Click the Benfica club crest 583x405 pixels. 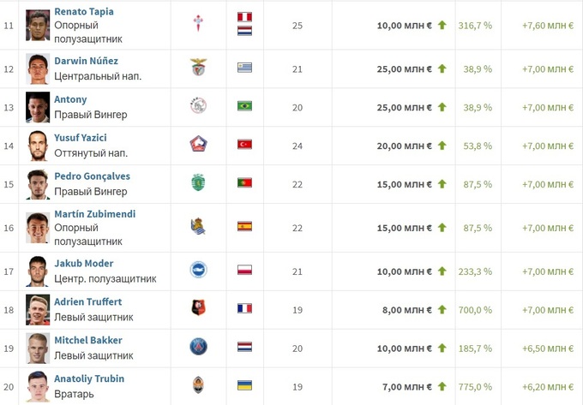click(x=198, y=68)
